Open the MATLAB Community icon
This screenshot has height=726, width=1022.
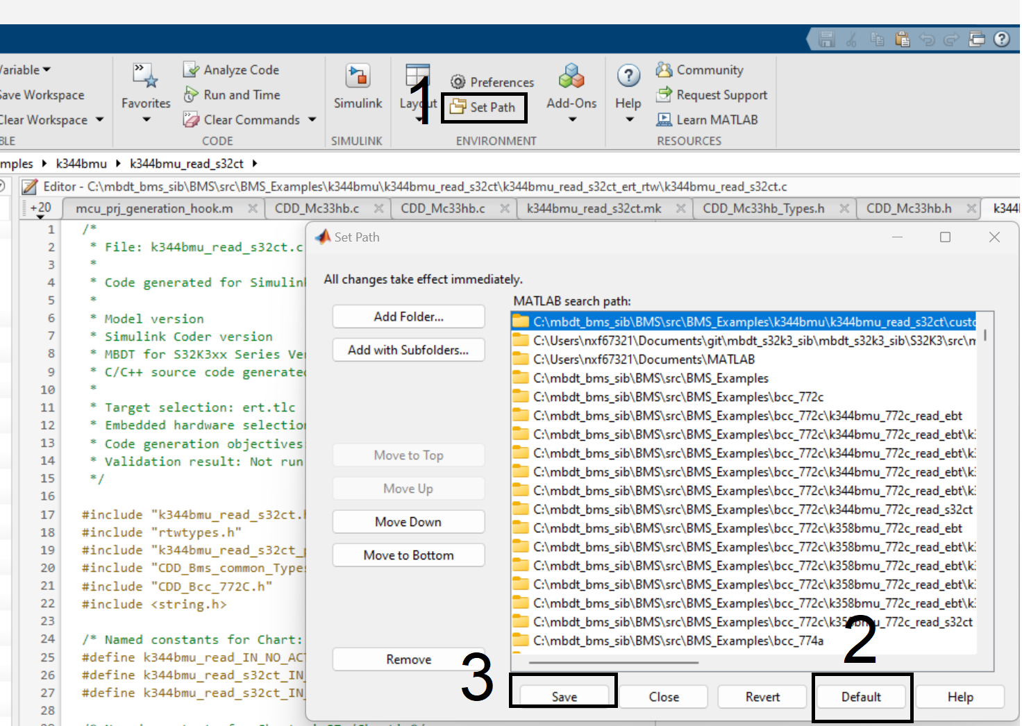point(665,69)
